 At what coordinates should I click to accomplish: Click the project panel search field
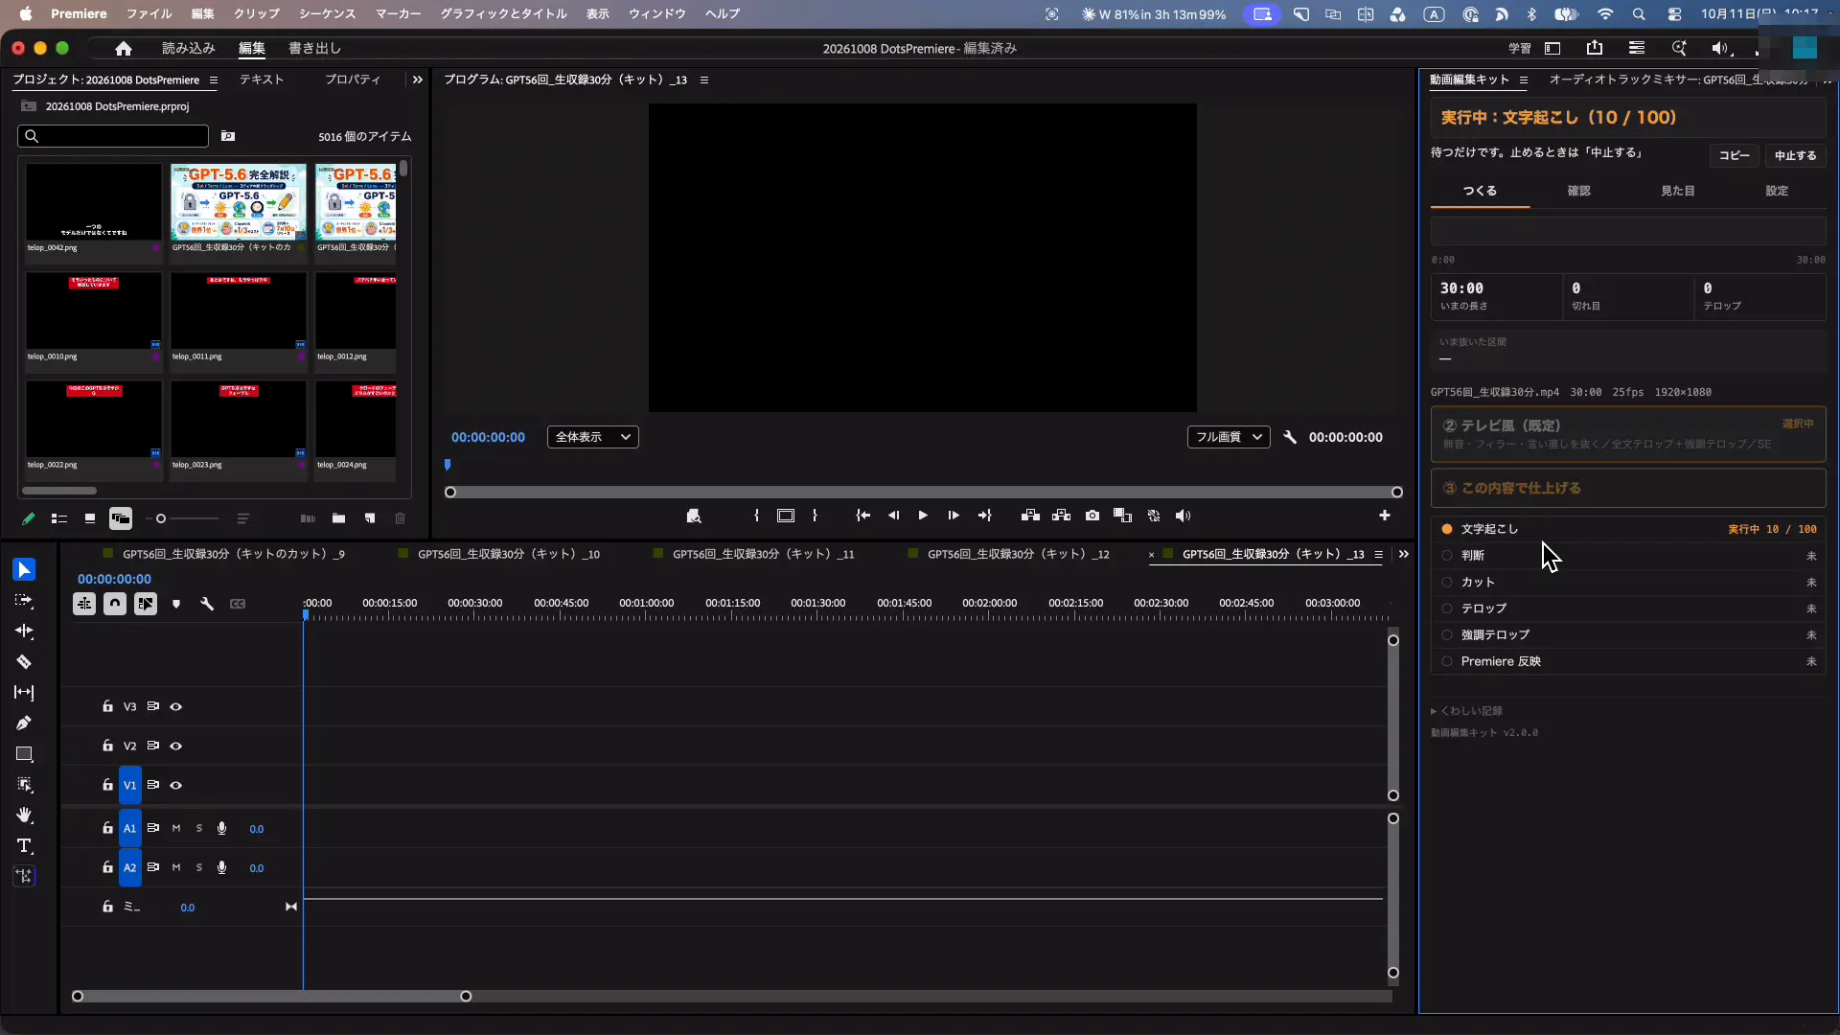coord(113,136)
